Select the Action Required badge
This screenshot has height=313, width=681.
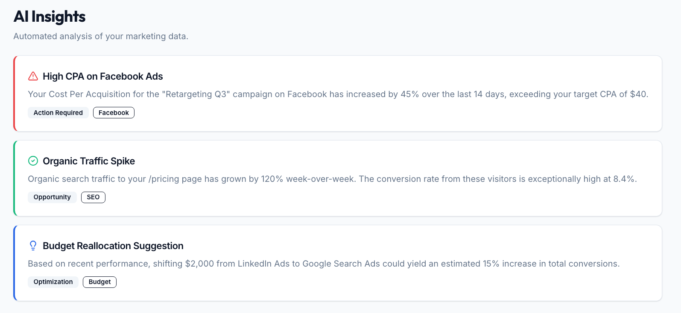pos(58,113)
